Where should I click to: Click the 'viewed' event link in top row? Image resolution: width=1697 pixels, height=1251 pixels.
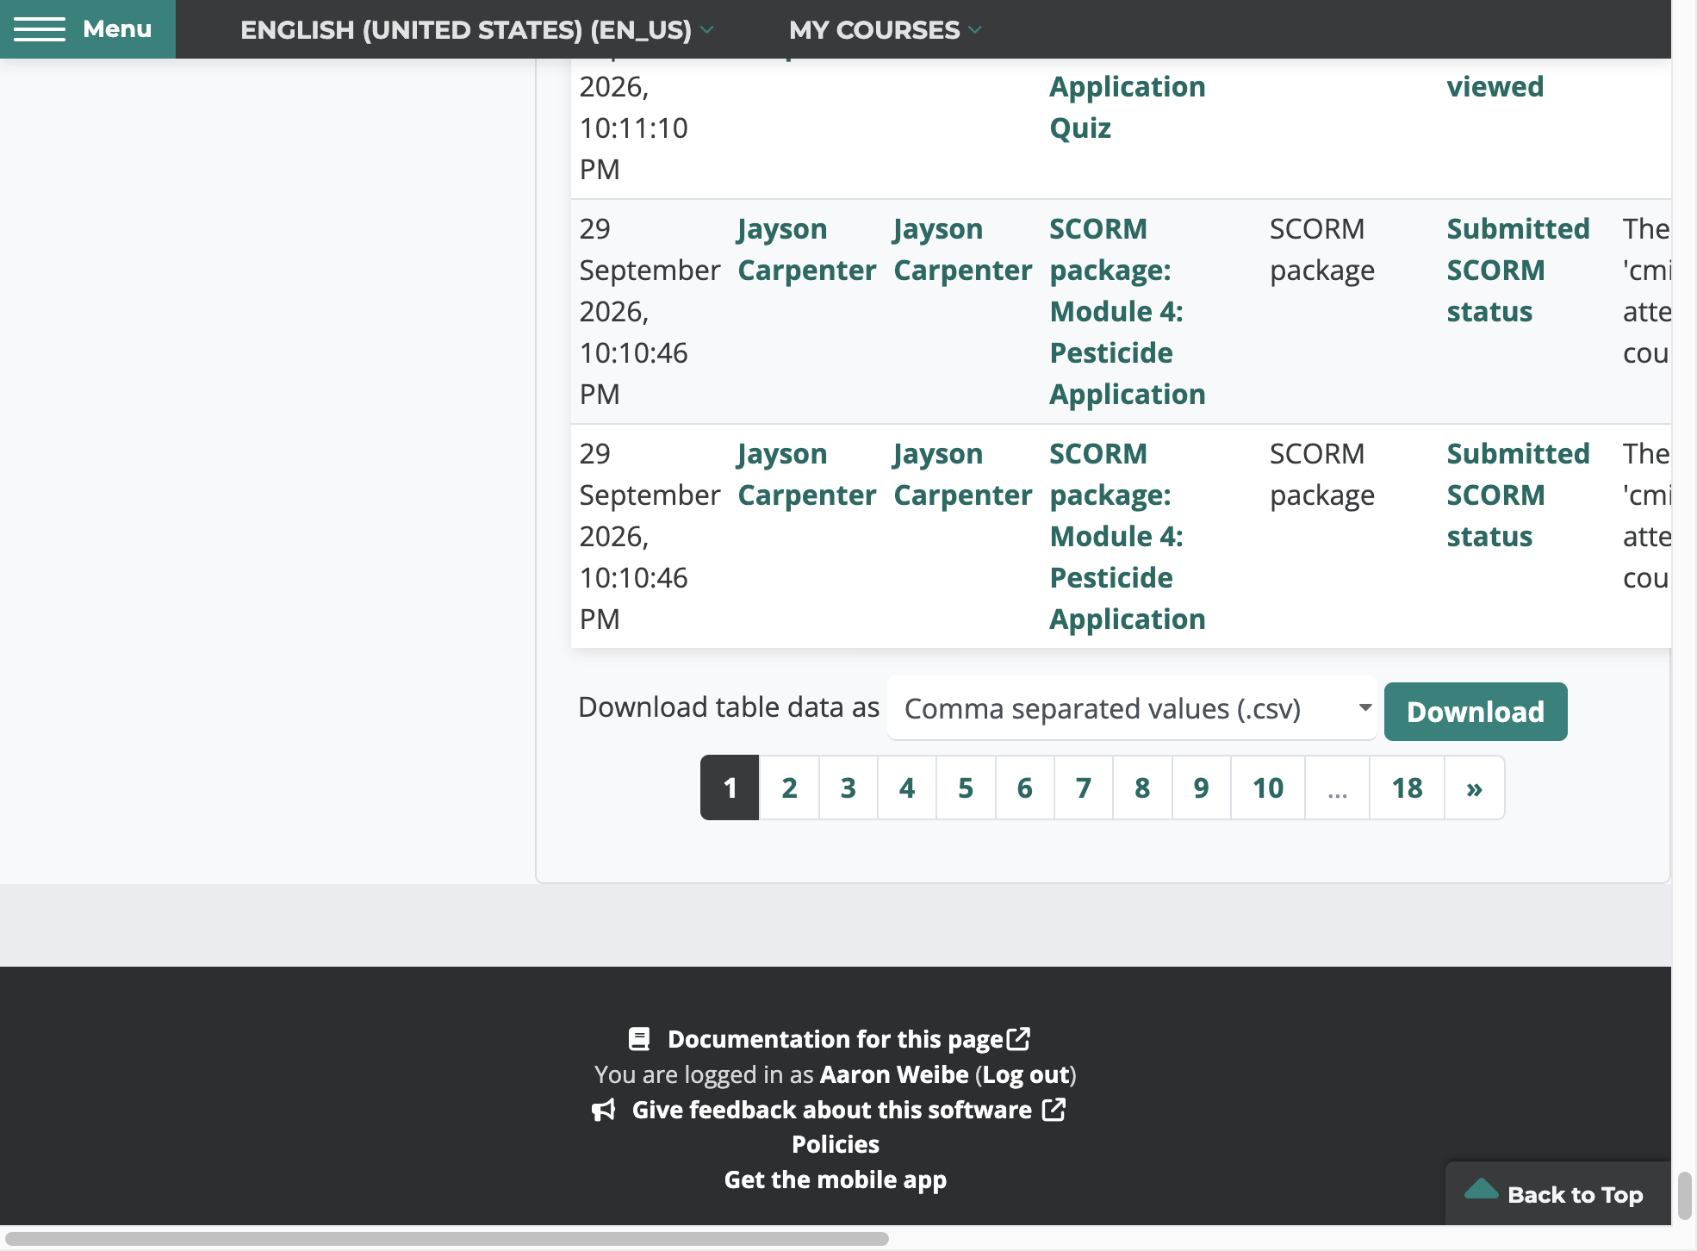(1495, 86)
